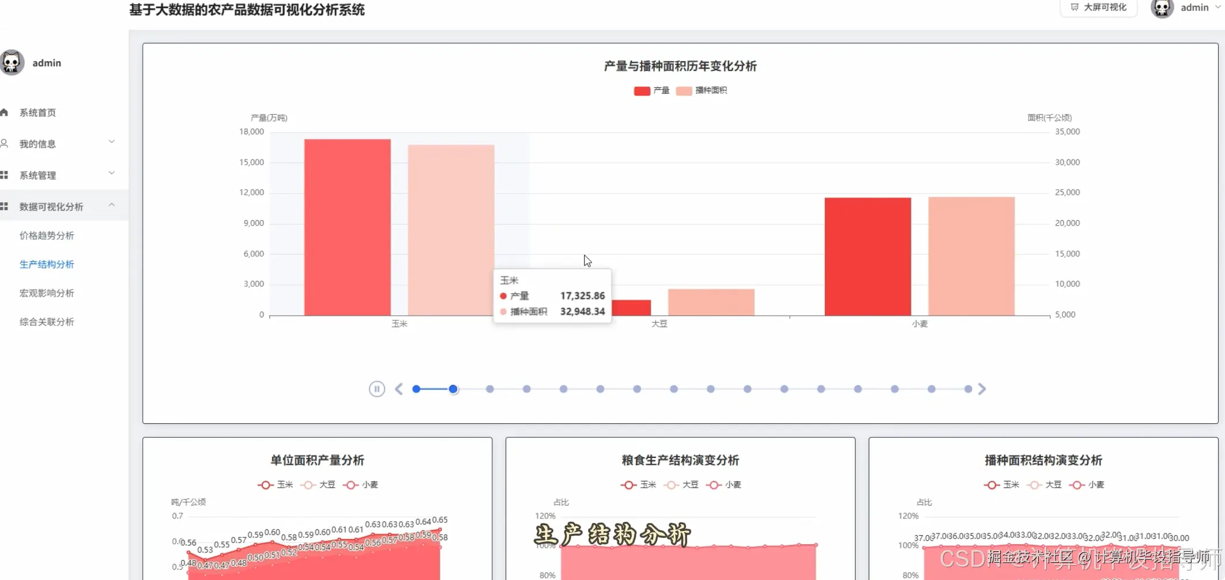Go to next timeline point arrow
The image size is (1225, 580).
982,389
